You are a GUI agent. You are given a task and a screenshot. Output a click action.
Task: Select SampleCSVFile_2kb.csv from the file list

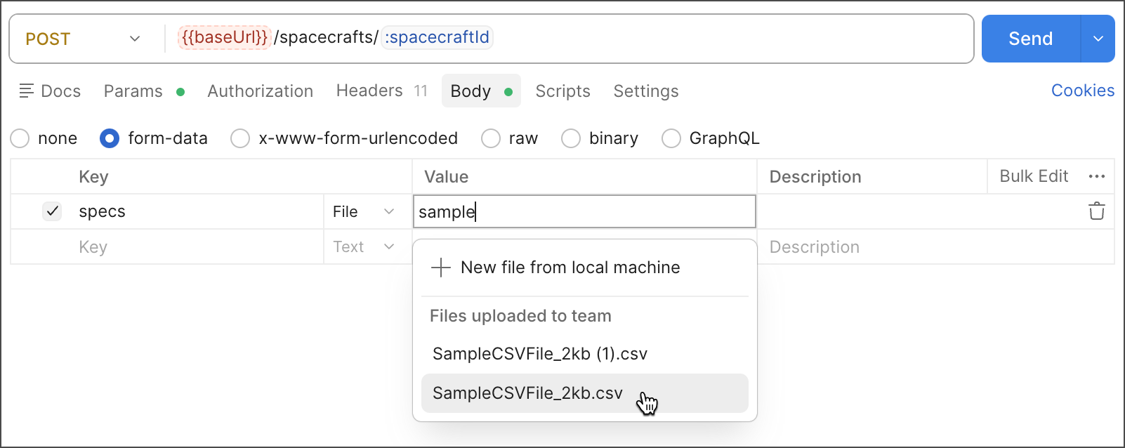[x=527, y=393]
